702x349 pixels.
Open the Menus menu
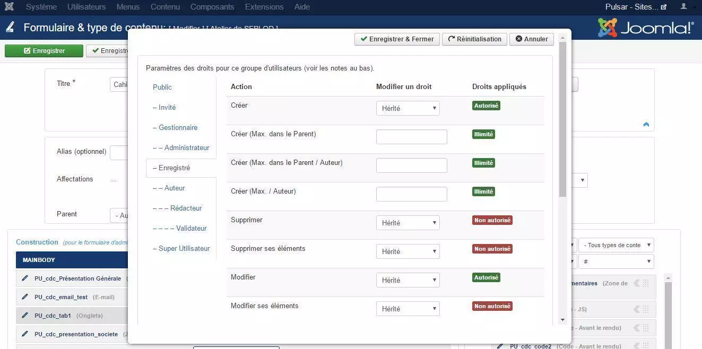pyautogui.click(x=128, y=7)
